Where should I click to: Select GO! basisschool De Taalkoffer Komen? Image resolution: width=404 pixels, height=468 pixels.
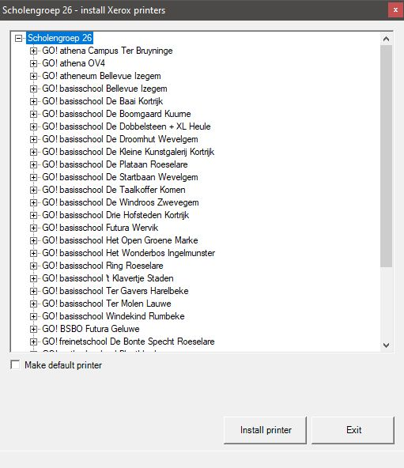114,190
